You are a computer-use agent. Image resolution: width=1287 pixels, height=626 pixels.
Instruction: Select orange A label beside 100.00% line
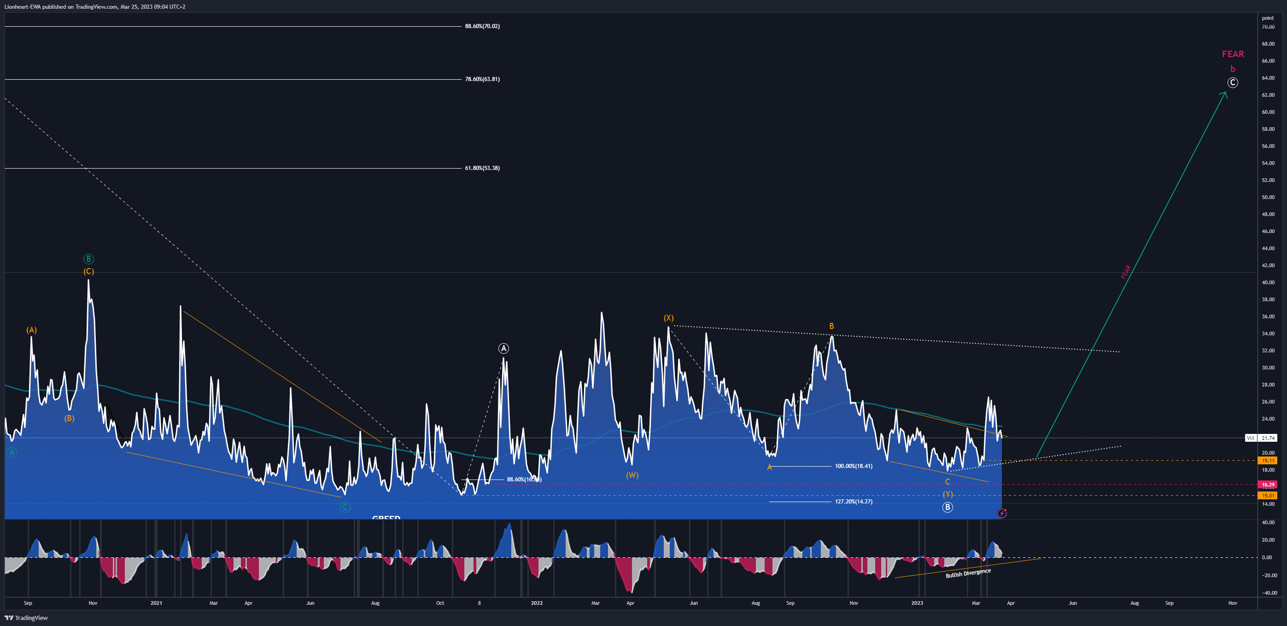(769, 467)
